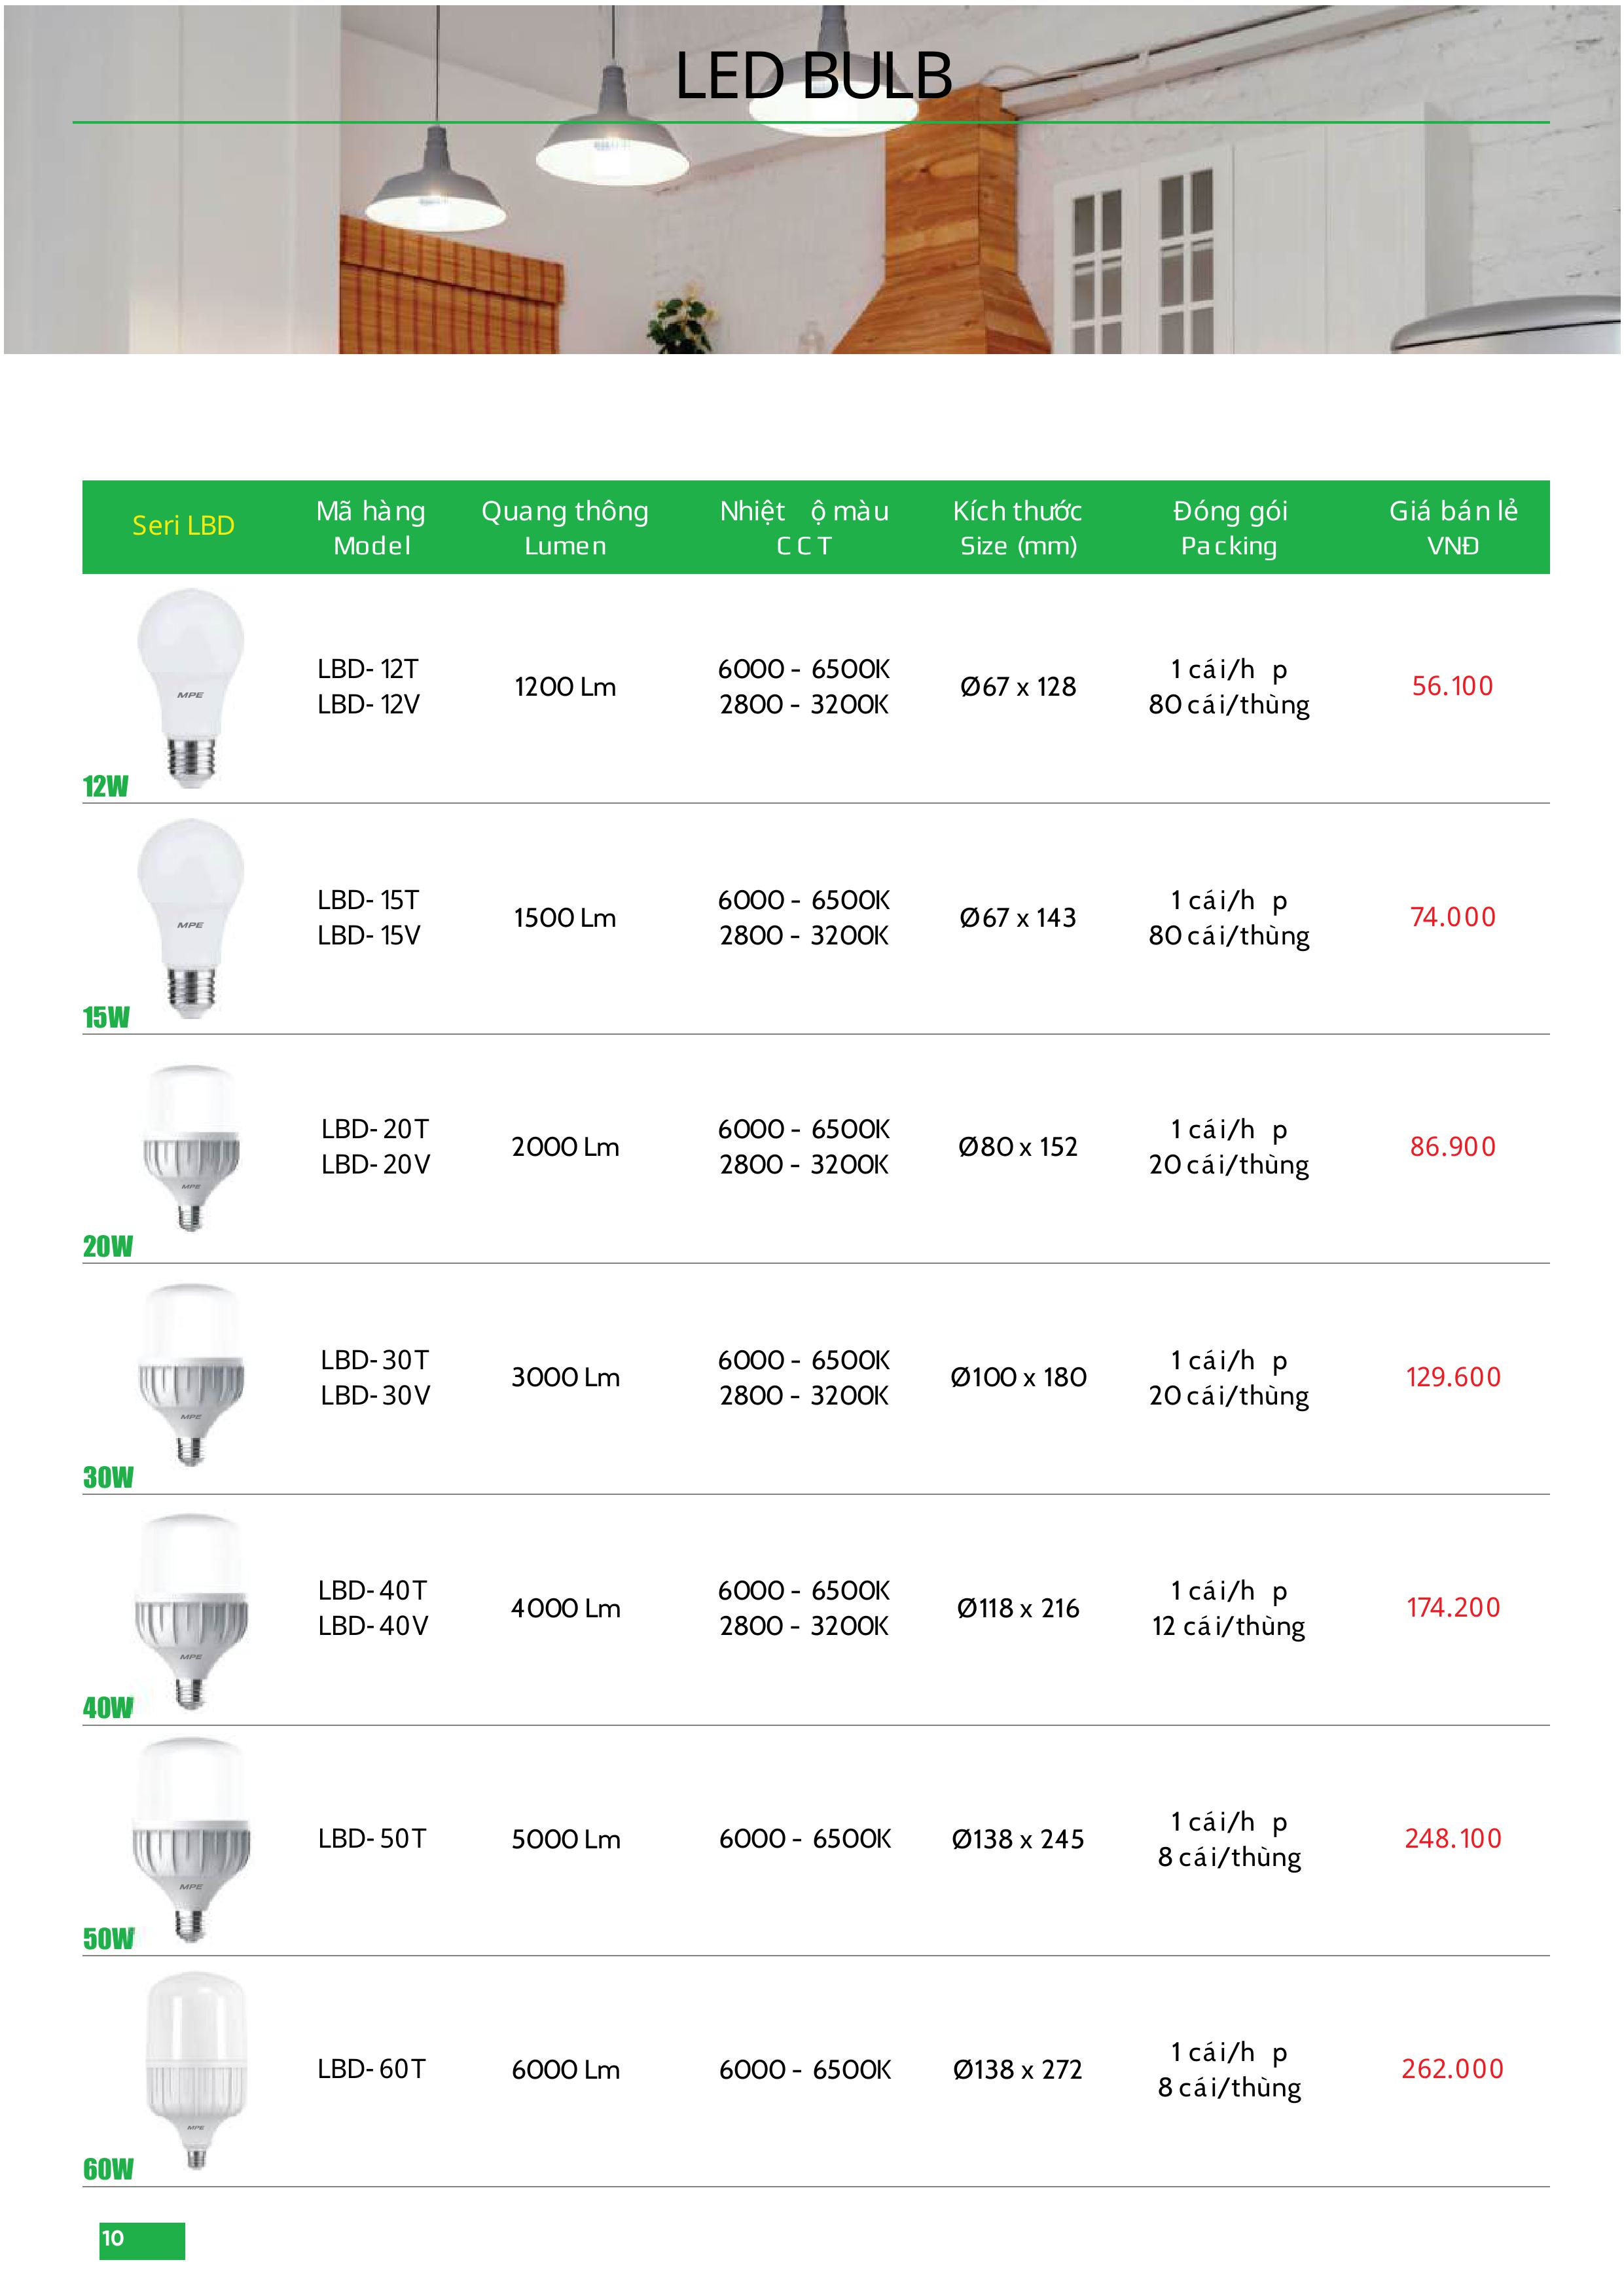Click the Kích thước Size (mm) header
Image resolution: width=1624 pixels, height=2296 pixels.
pos(1018,528)
